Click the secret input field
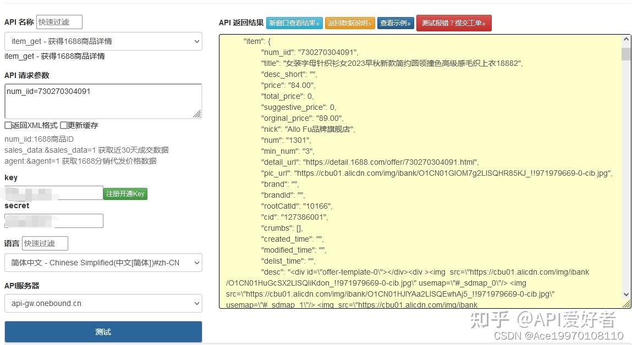The image size is (632, 345). 53,221
